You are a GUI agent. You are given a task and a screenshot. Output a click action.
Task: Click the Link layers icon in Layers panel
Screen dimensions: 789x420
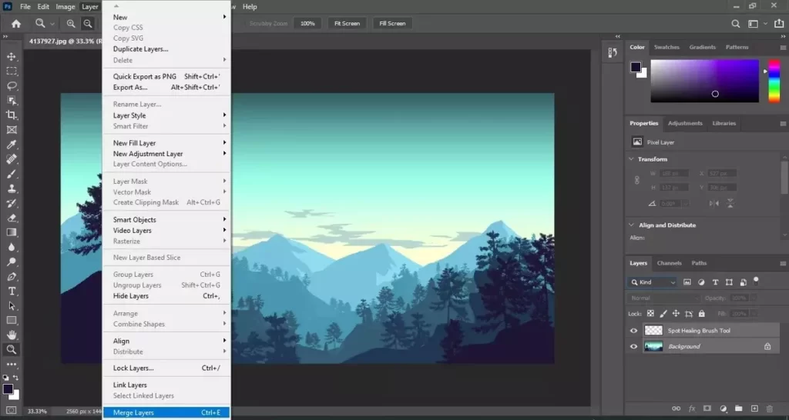tap(677, 409)
